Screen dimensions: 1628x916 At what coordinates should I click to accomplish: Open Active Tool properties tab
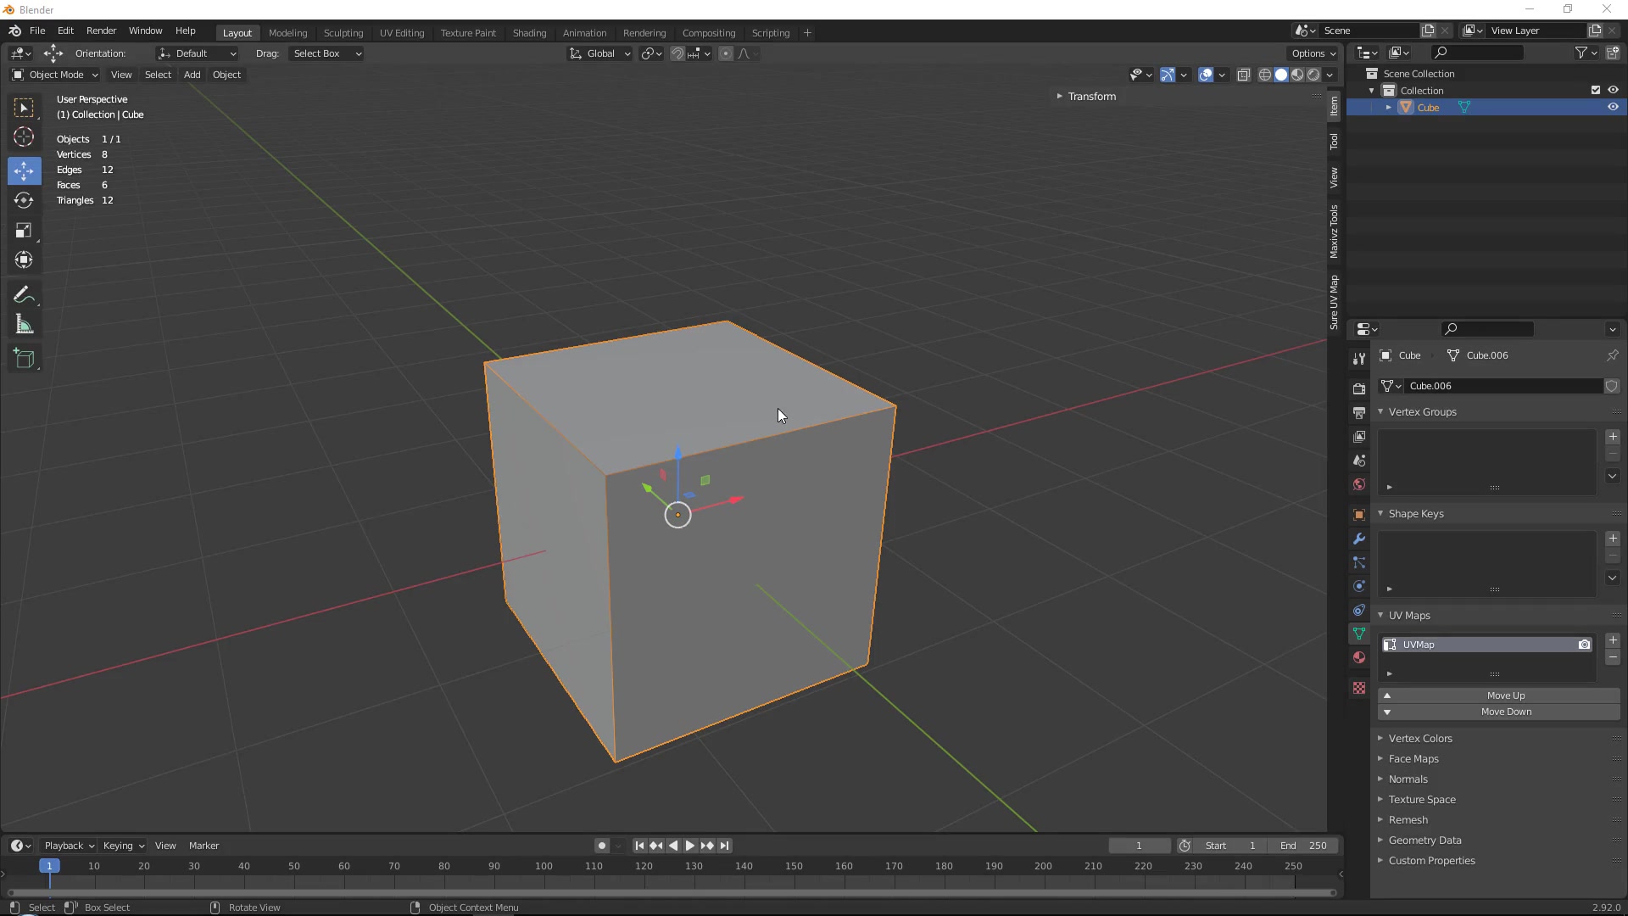click(1359, 358)
